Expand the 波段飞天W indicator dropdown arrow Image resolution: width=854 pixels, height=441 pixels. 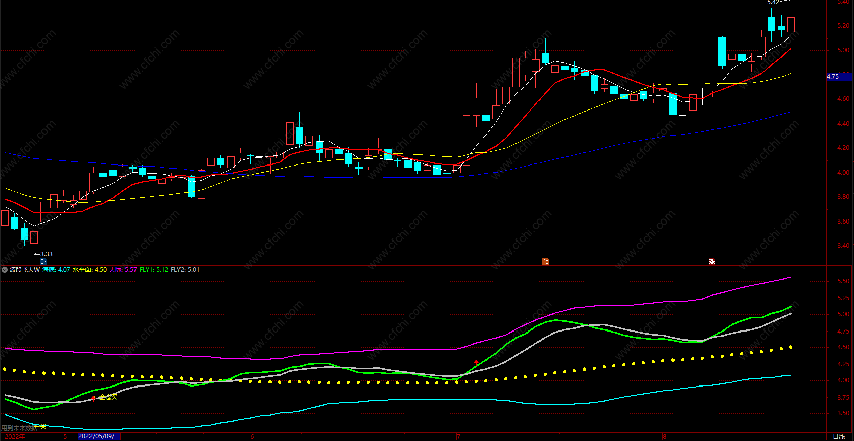point(5,270)
